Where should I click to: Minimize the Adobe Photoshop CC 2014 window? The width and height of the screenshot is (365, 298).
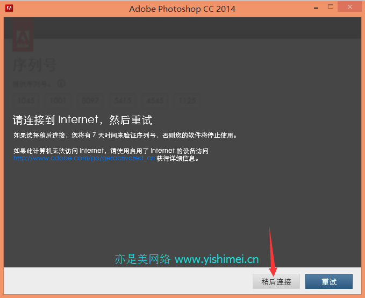(x=316, y=8)
